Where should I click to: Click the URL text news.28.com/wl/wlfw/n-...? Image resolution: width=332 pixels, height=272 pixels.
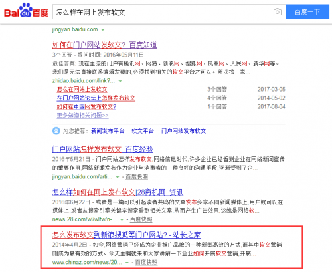84,219
